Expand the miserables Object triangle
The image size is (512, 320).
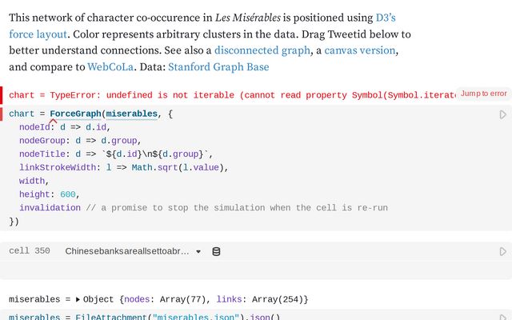[78, 300]
